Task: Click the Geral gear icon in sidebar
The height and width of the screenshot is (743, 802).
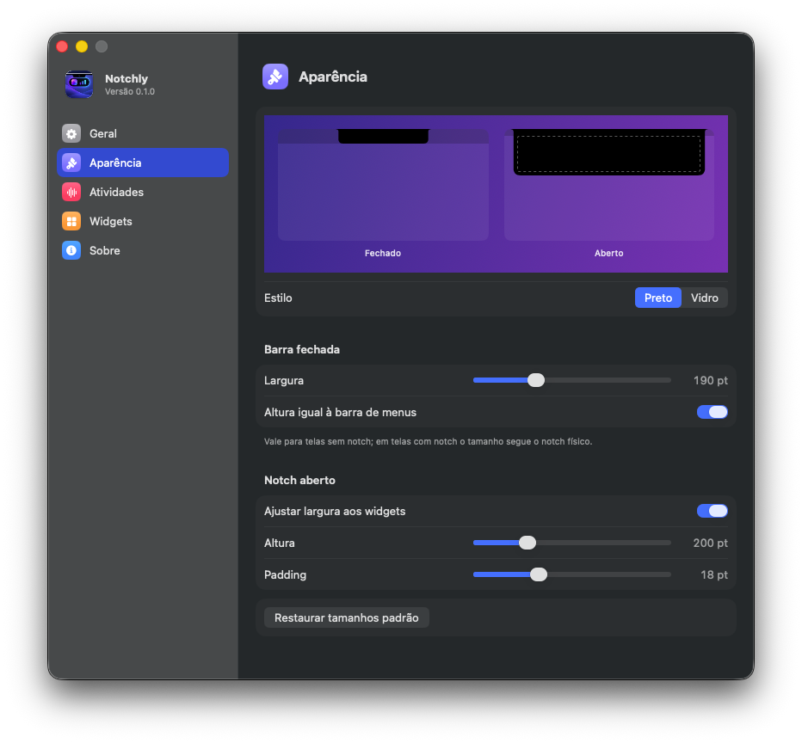Action: click(x=71, y=133)
